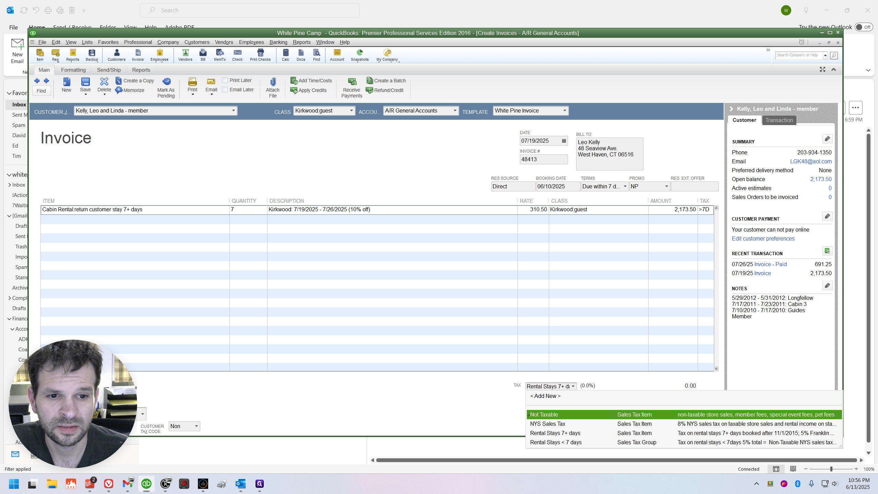Click Mark As Pending icon

[166, 88]
